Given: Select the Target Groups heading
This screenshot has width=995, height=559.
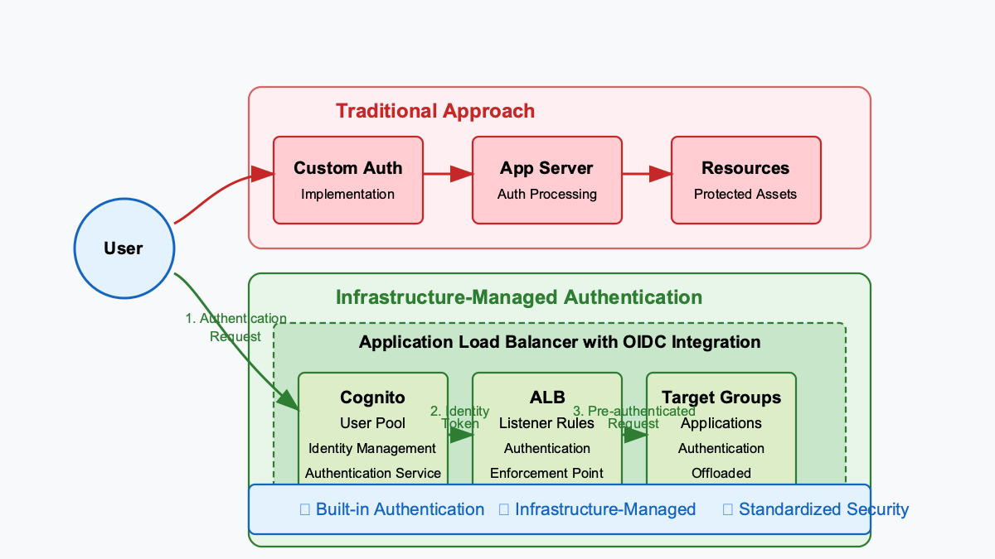Looking at the screenshot, I should click(x=721, y=398).
